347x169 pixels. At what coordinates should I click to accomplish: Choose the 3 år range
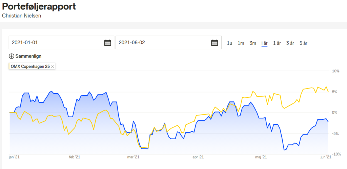pos(290,43)
